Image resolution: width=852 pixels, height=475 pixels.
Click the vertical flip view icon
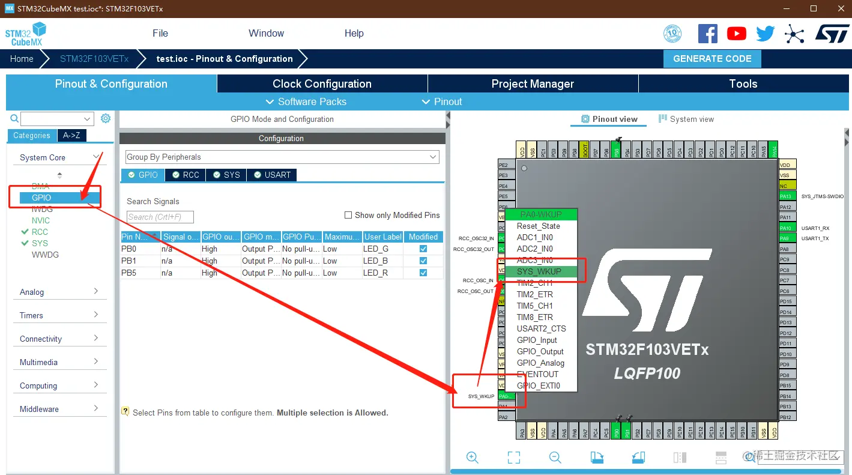(680, 458)
